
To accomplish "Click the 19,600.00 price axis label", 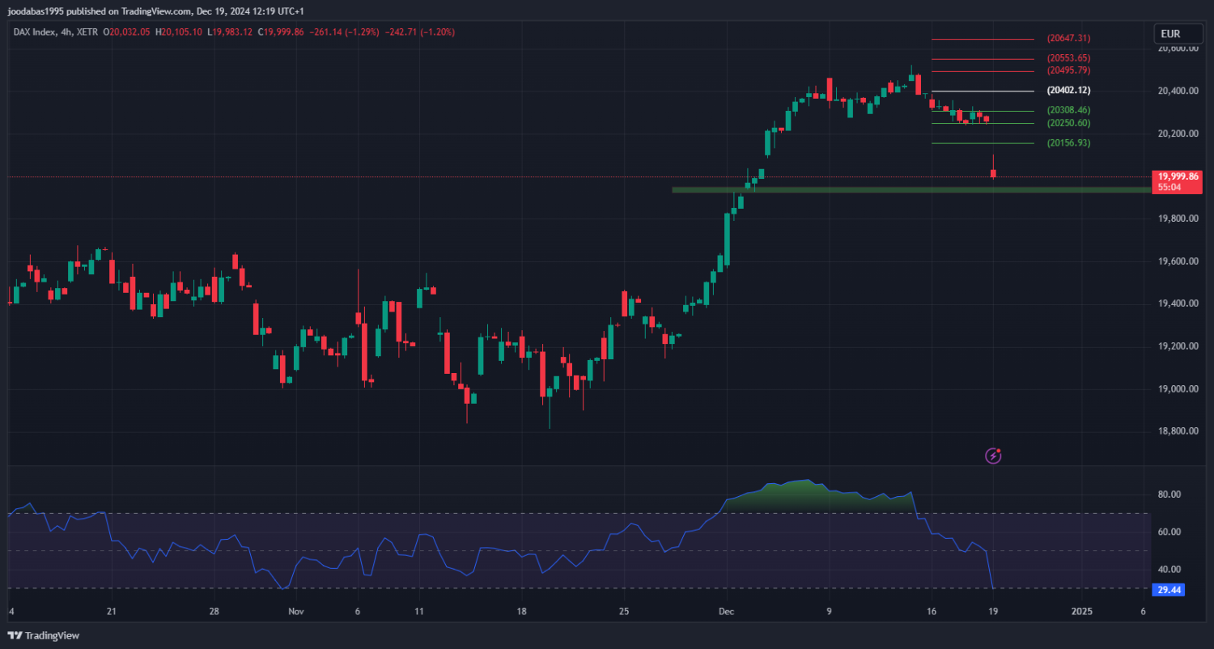I will tap(1178, 261).
